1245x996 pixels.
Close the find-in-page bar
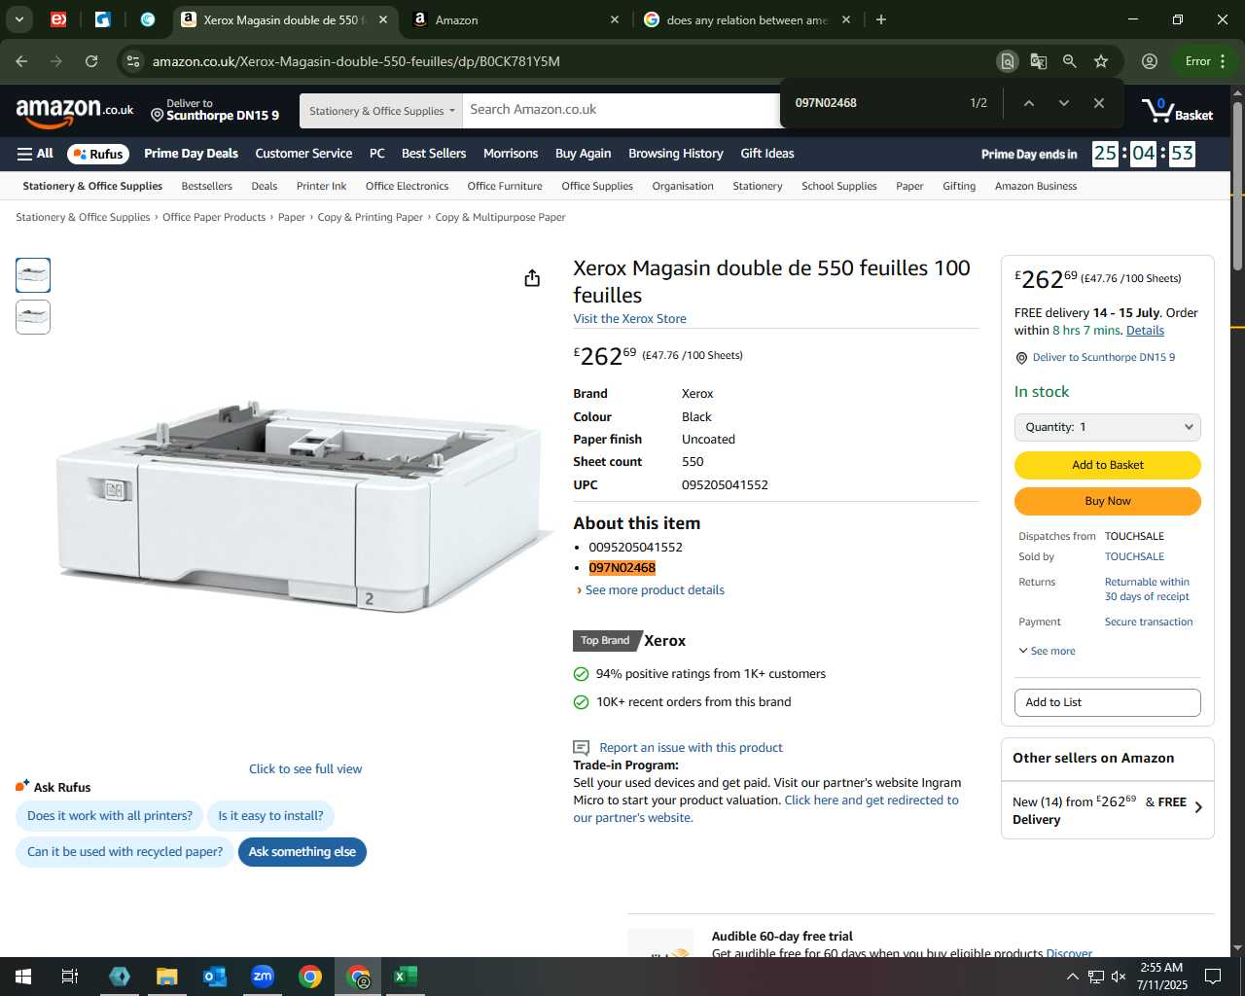1099,103
